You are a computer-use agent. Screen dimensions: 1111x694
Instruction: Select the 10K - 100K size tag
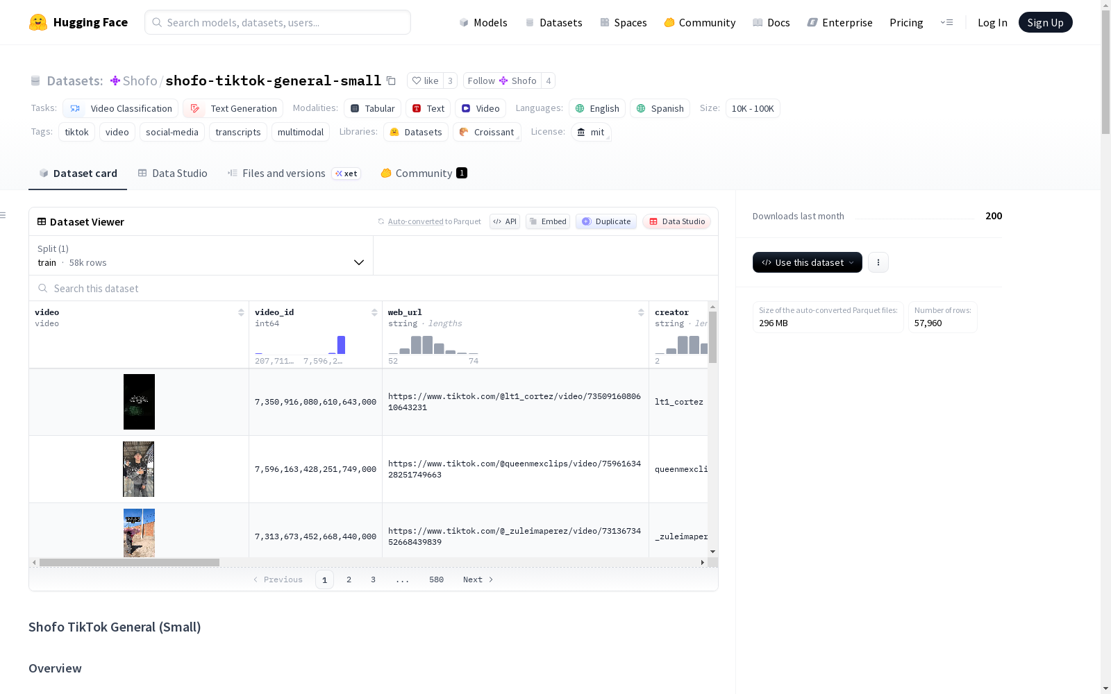coord(753,108)
